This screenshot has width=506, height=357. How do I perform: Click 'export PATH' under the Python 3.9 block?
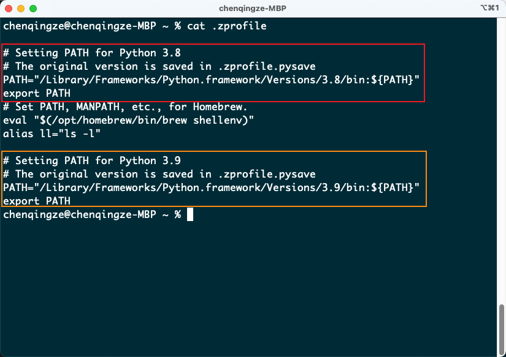pos(37,201)
